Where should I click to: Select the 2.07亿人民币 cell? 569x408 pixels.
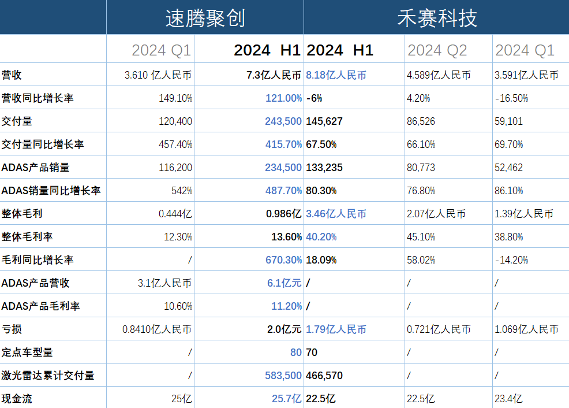pos(448,213)
